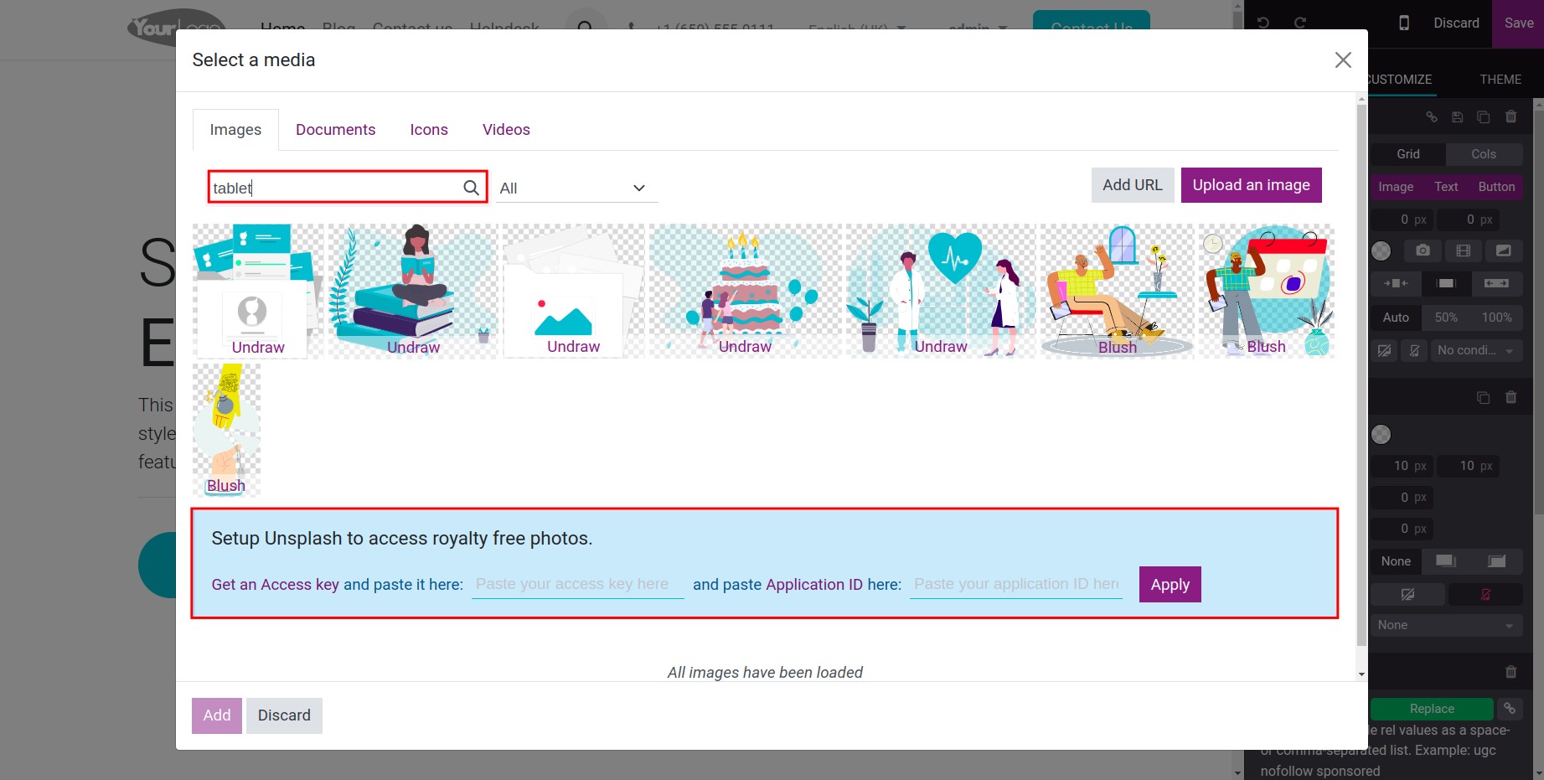Image resolution: width=1544 pixels, height=780 pixels.
Task: Open the All image filter dropdown
Action: (x=575, y=189)
